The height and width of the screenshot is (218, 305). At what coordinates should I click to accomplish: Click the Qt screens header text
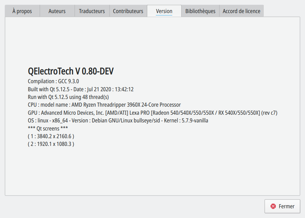click(x=48, y=128)
